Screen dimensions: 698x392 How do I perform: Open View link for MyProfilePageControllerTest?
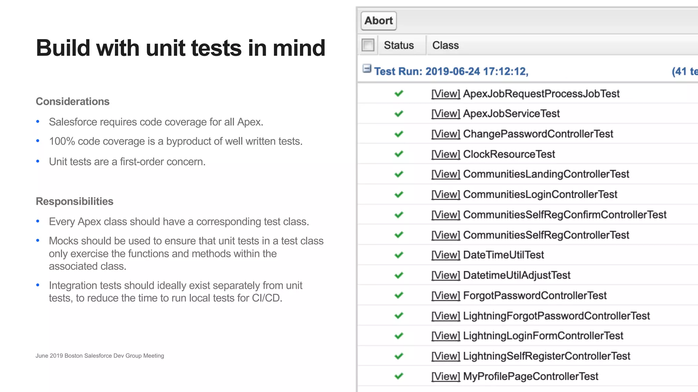tap(446, 376)
